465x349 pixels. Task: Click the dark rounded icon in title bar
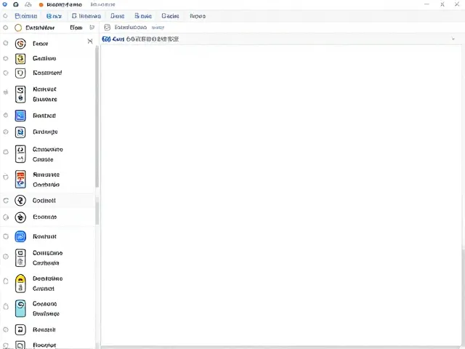pos(16,4)
